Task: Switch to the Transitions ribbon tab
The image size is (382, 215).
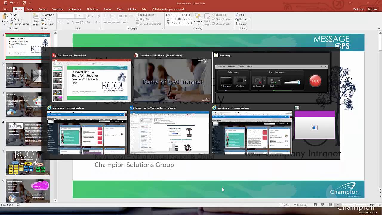Action: click(58, 9)
